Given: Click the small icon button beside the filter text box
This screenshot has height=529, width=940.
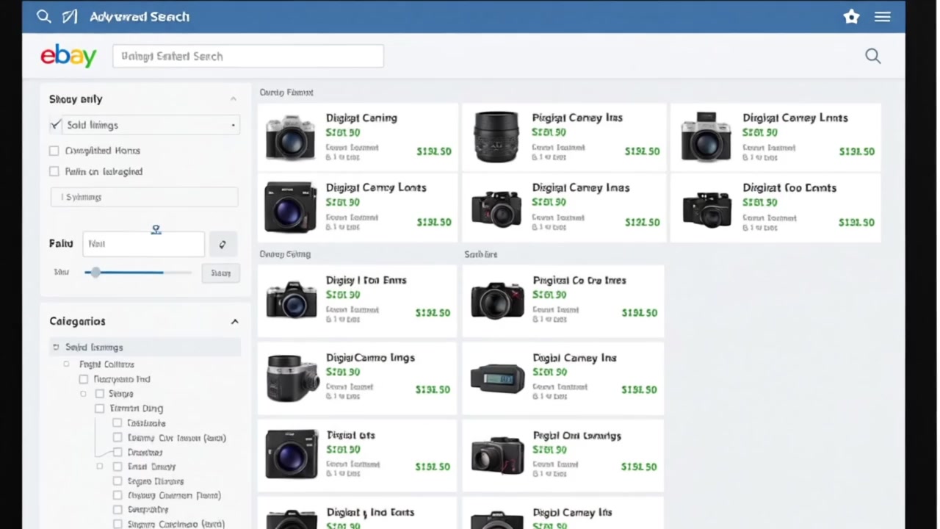Looking at the screenshot, I should coord(223,244).
